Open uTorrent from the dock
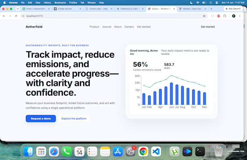The image size is (247, 160). click(175, 152)
